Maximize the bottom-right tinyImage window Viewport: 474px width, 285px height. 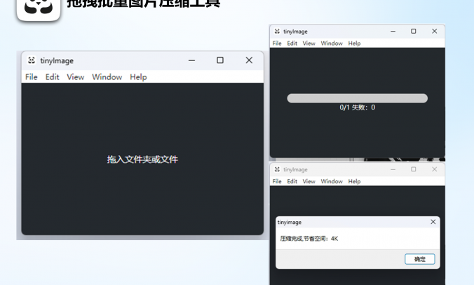[413, 169]
